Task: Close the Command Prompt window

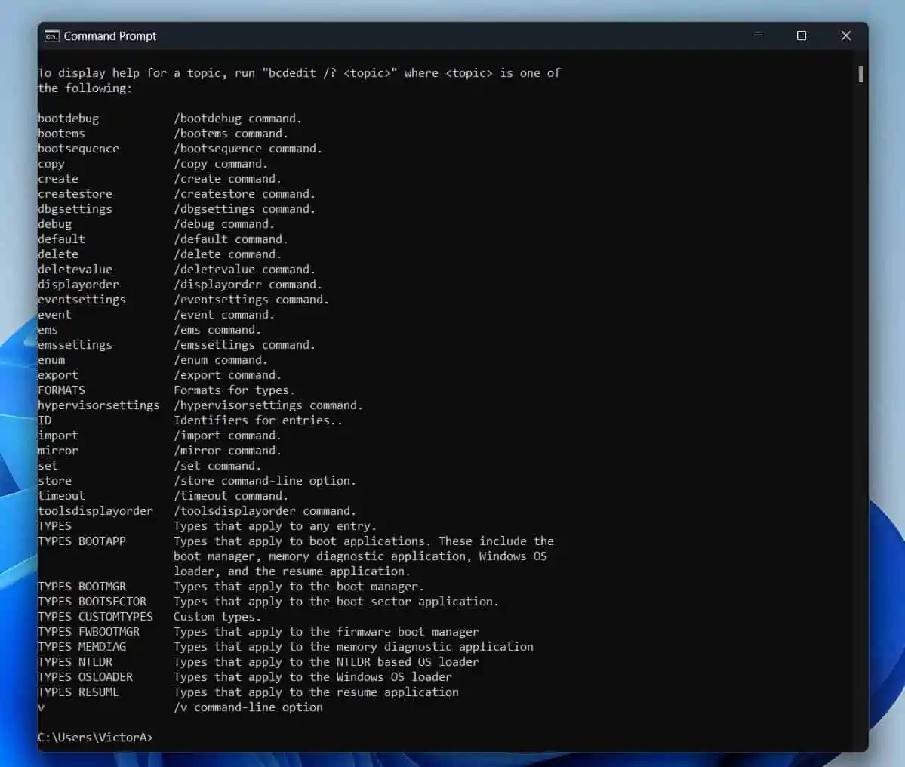Action: tap(845, 35)
